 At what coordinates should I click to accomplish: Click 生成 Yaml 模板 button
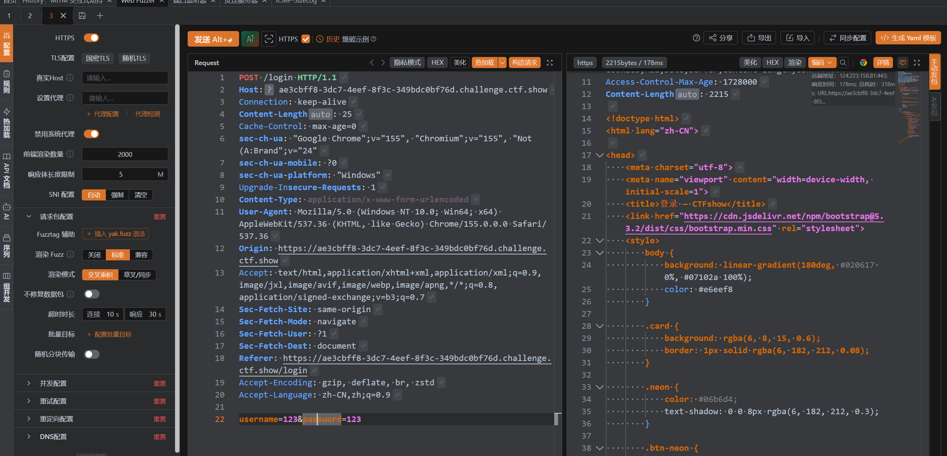(x=908, y=38)
